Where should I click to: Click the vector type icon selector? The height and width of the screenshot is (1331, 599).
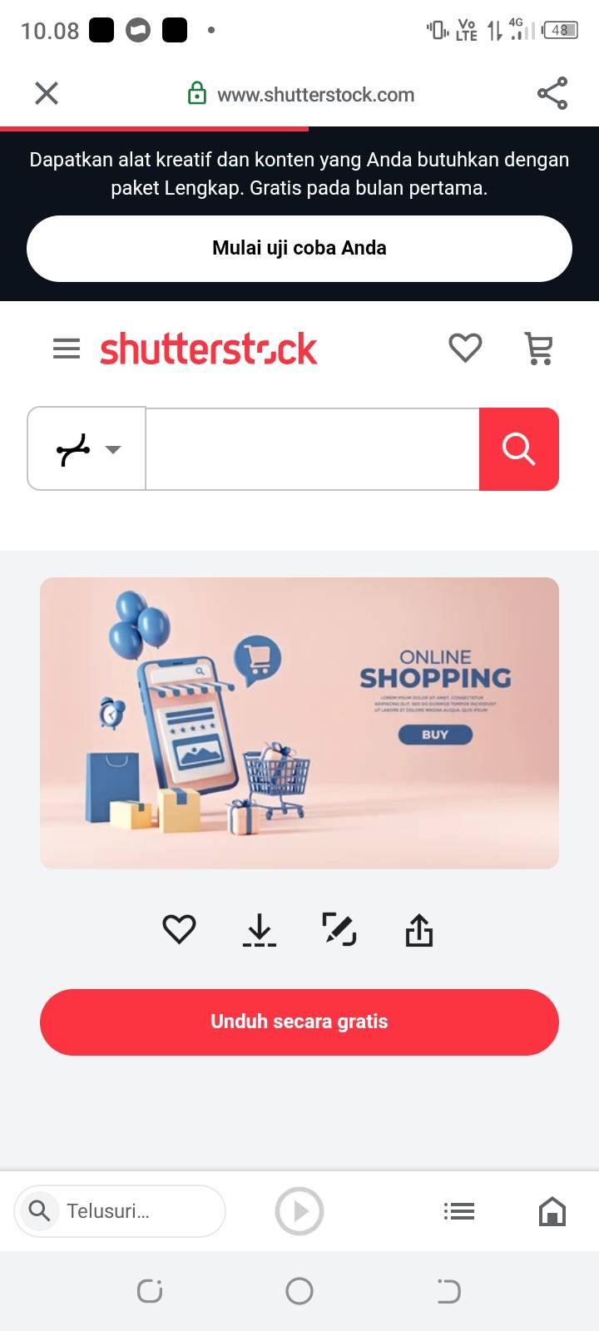click(x=73, y=449)
